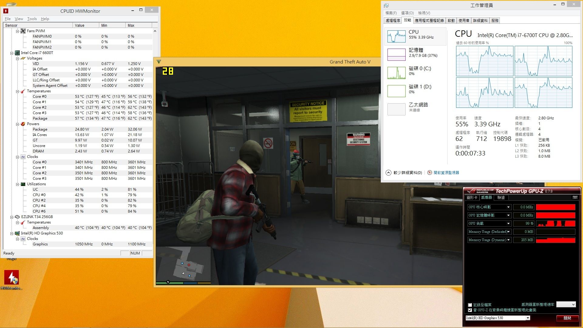Image resolution: width=583 pixels, height=328 pixels.
Task: Switch to the 詳細資料 tab
Action: [480, 21]
